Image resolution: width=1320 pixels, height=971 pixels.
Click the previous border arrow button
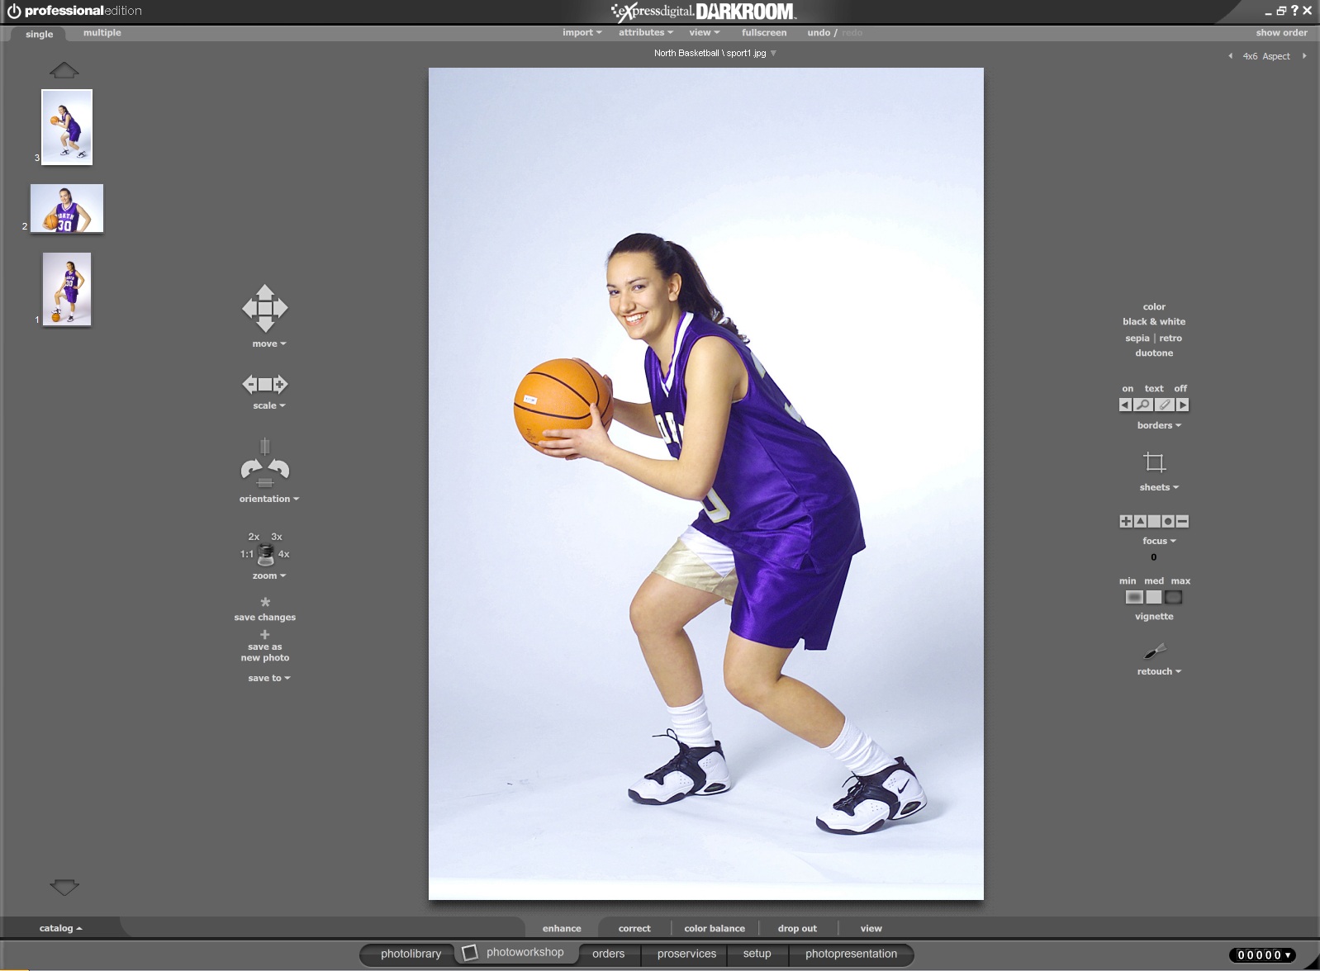[1125, 405]
